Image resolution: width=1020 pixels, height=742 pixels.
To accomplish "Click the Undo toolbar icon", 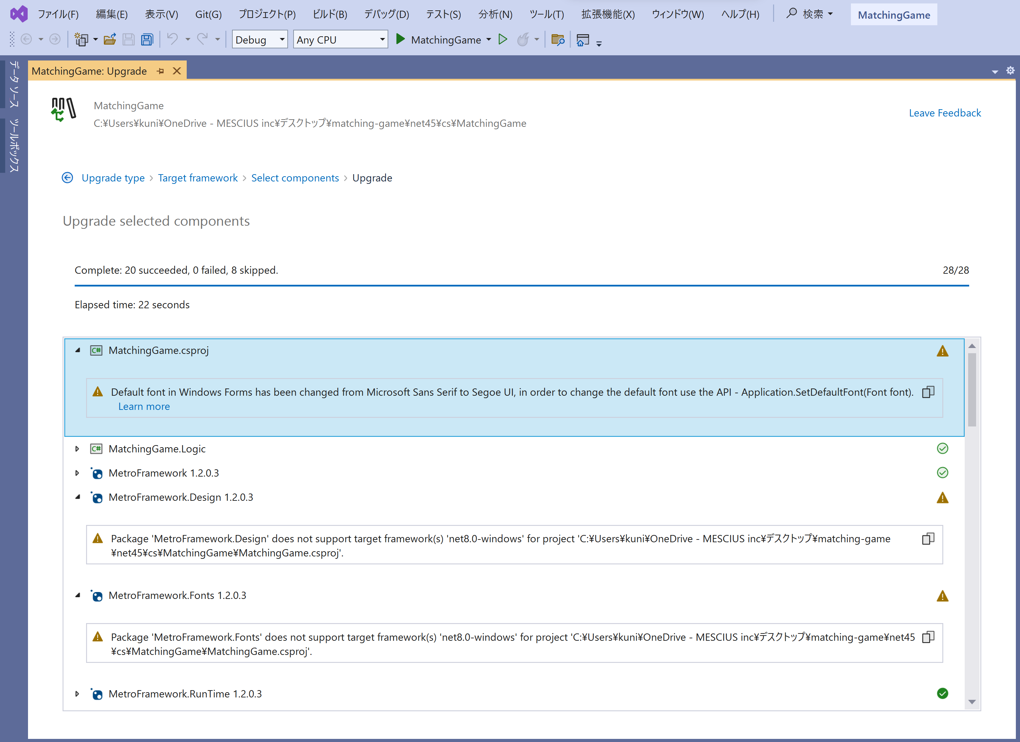I will pos(172,39).
